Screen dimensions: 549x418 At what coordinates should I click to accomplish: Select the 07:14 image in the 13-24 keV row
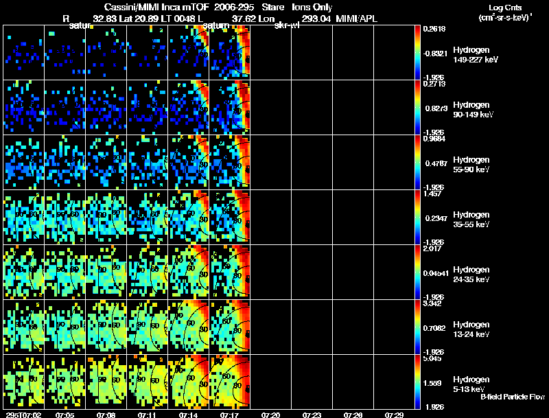click(189, 327)
